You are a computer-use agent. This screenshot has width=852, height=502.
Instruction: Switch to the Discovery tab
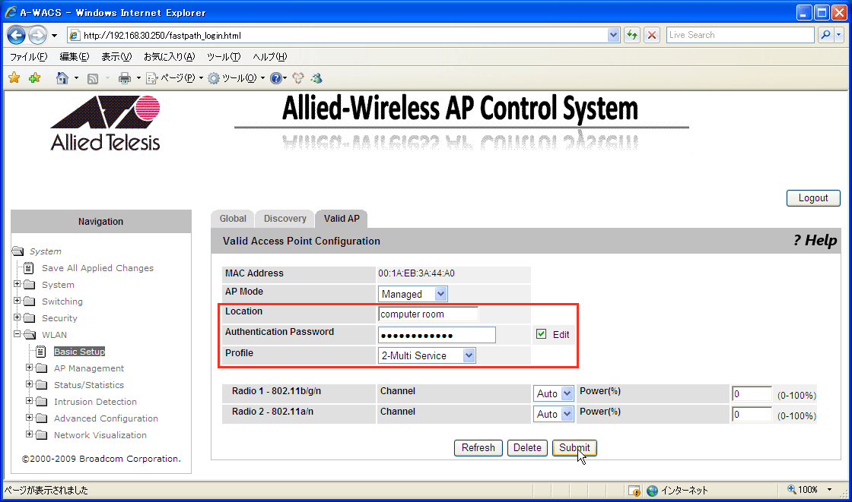coord(285,218)
